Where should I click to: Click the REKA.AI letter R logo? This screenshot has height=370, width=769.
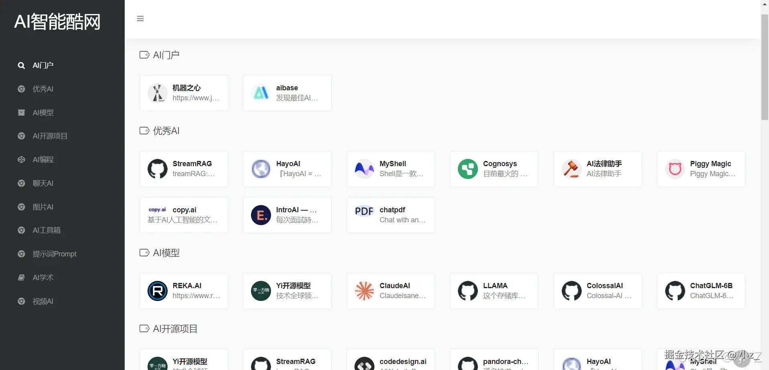tap(158, 291)
